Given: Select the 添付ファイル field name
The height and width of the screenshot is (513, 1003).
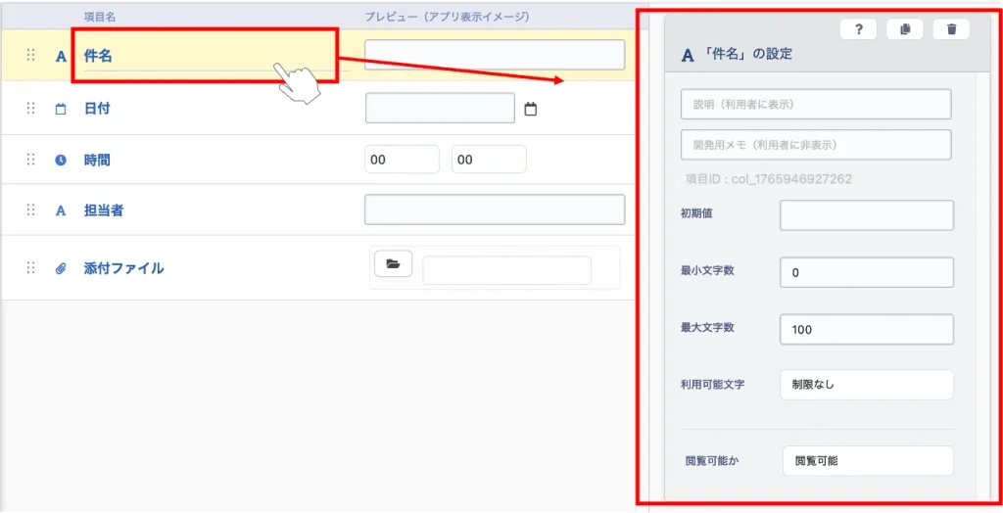Looking at the screenshot, I should click(123, 268).
